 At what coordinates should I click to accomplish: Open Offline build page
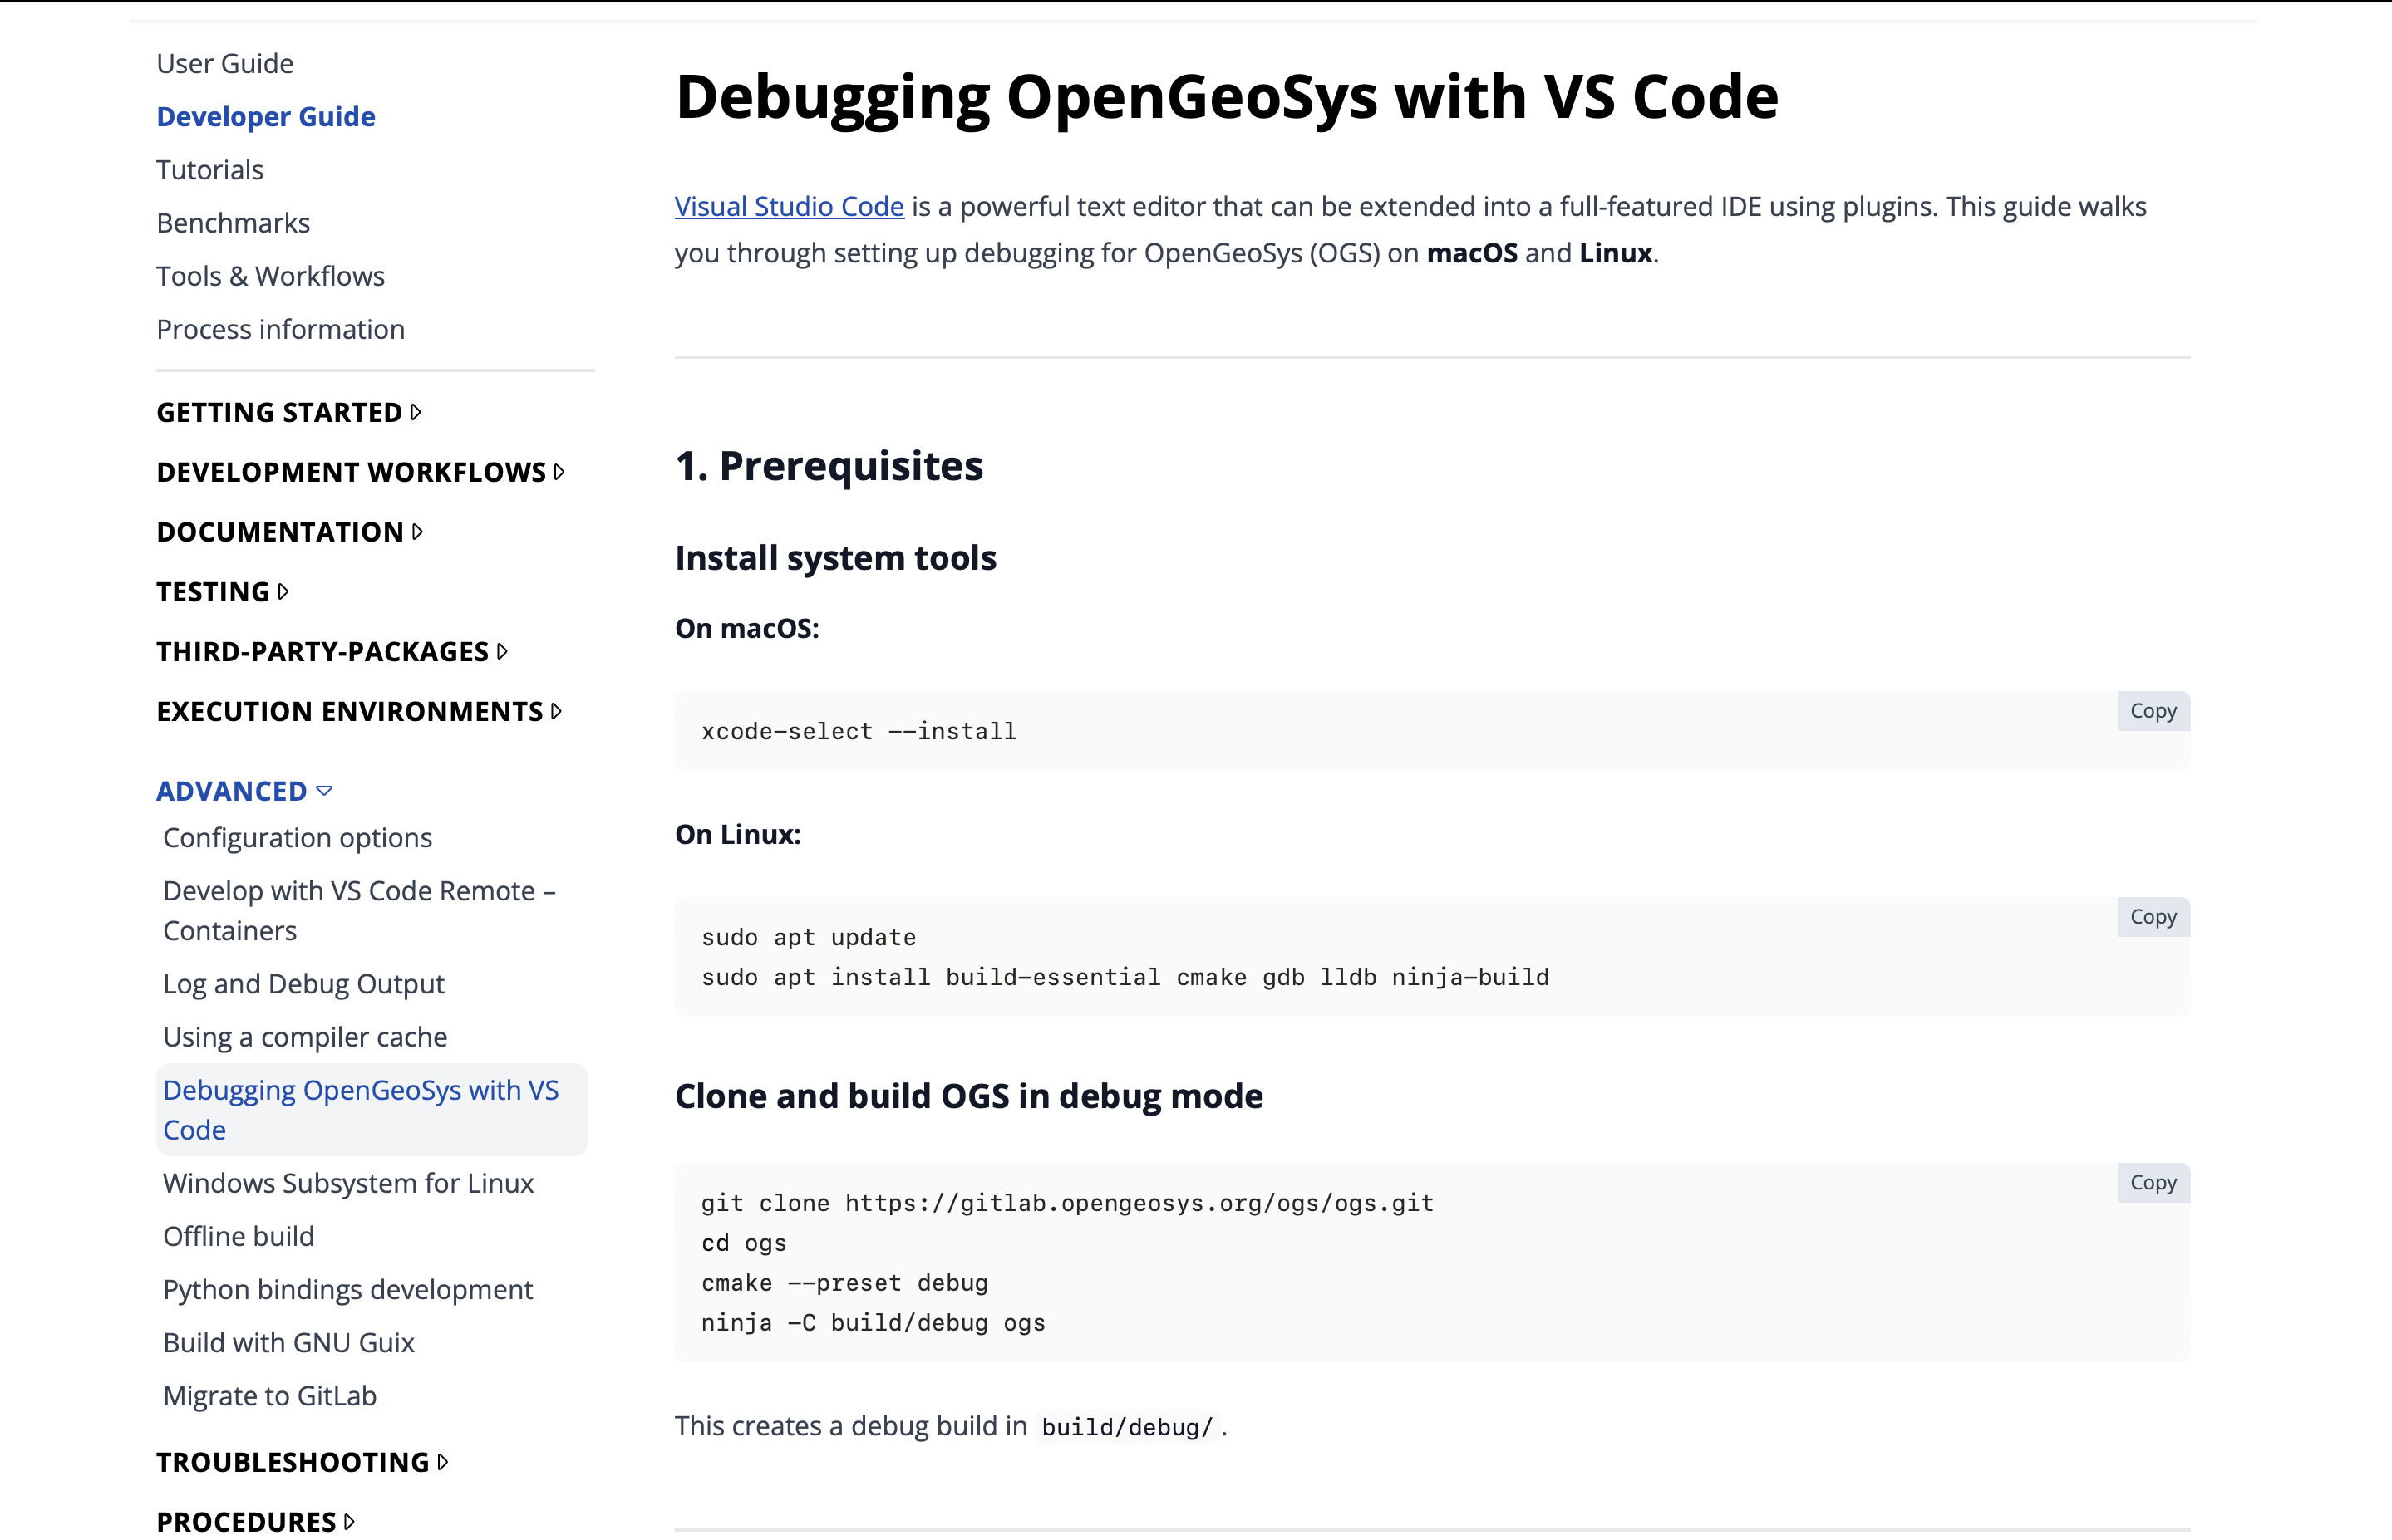(238, 1235)
